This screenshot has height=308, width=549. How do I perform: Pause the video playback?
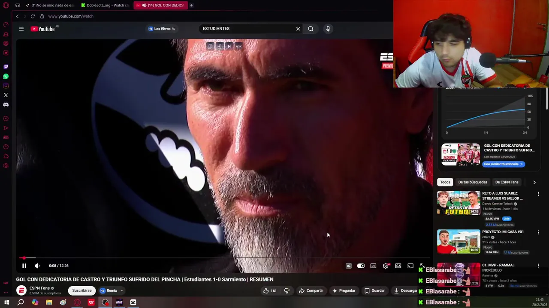click(24, 266)
